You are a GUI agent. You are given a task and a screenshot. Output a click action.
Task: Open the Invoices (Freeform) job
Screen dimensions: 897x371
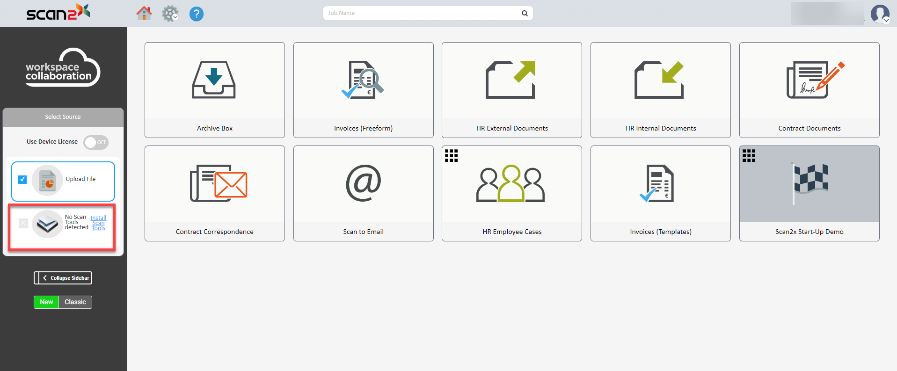[363, 90]
